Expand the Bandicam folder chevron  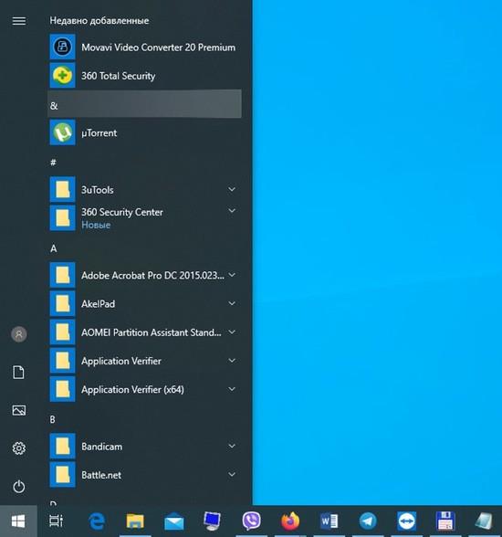(x=232, y=446)
